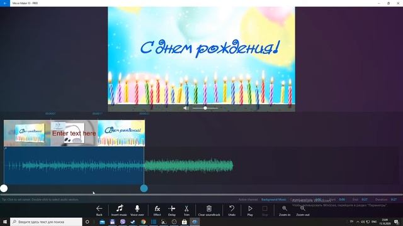Undo the last action
The width and height of the screenshot is (403, 226).
[232, 211]
